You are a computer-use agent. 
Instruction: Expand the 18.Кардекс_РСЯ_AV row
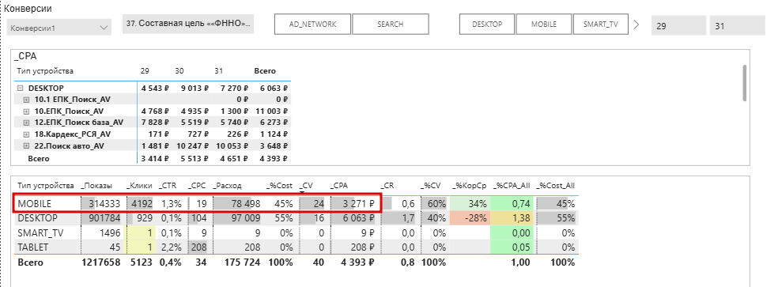(x=27, y=134)
